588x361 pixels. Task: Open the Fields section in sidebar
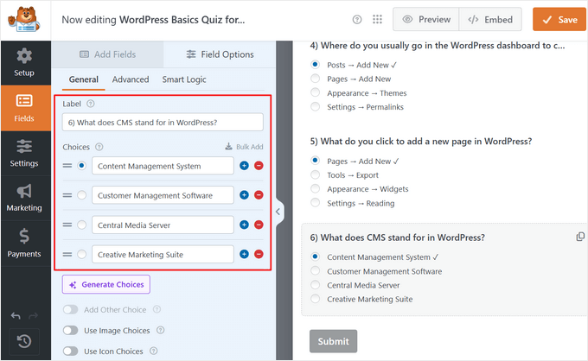[x=24, y=108]
